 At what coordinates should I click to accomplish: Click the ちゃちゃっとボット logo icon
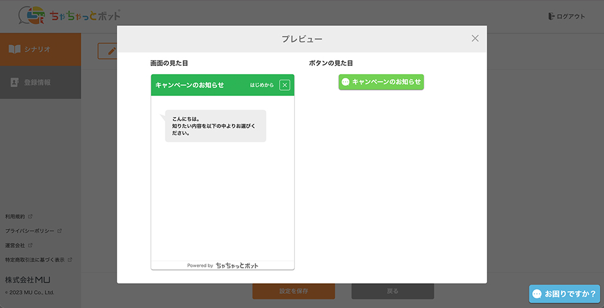32,16
